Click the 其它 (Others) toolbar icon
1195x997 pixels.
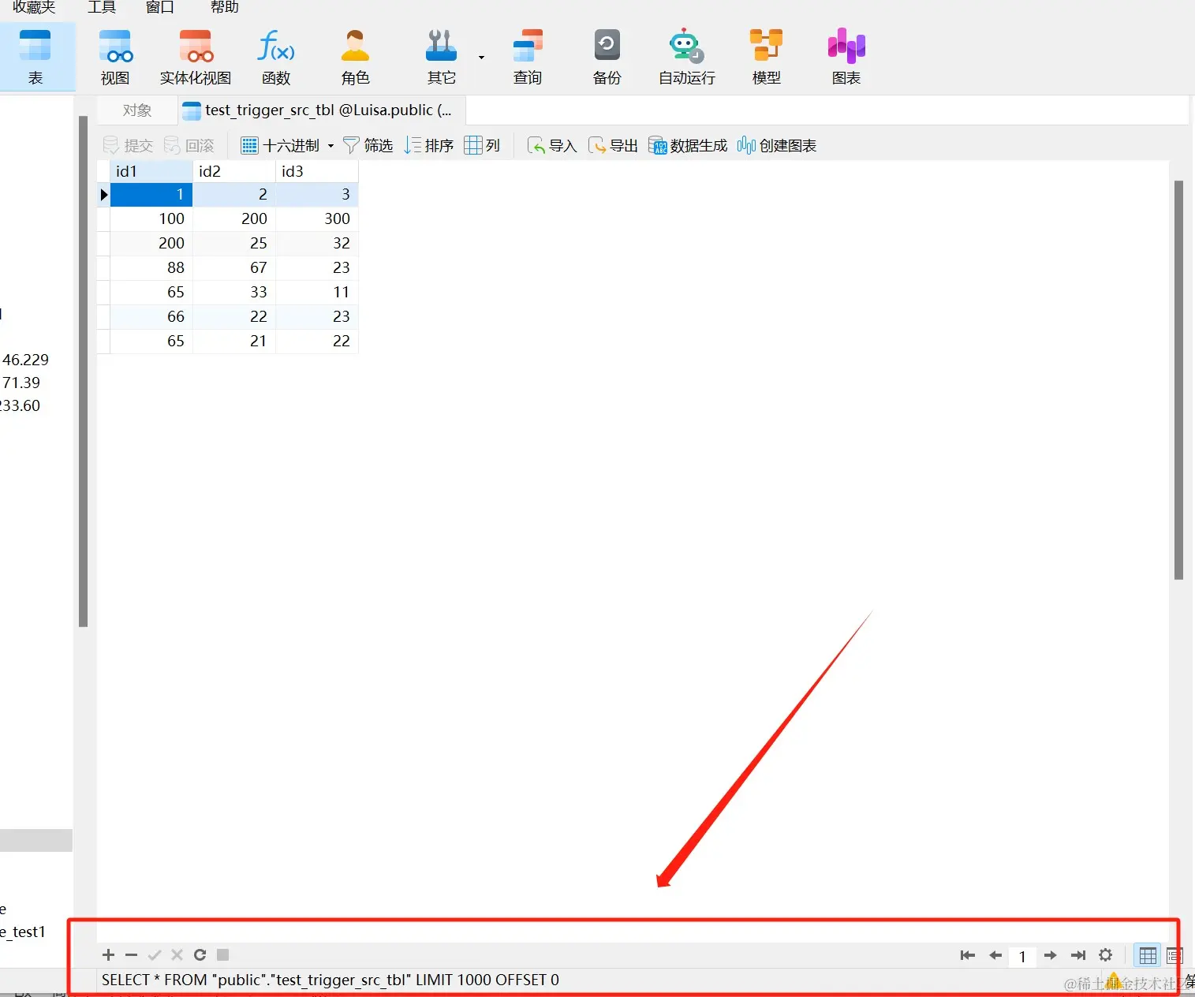click(x=441, y=57)
